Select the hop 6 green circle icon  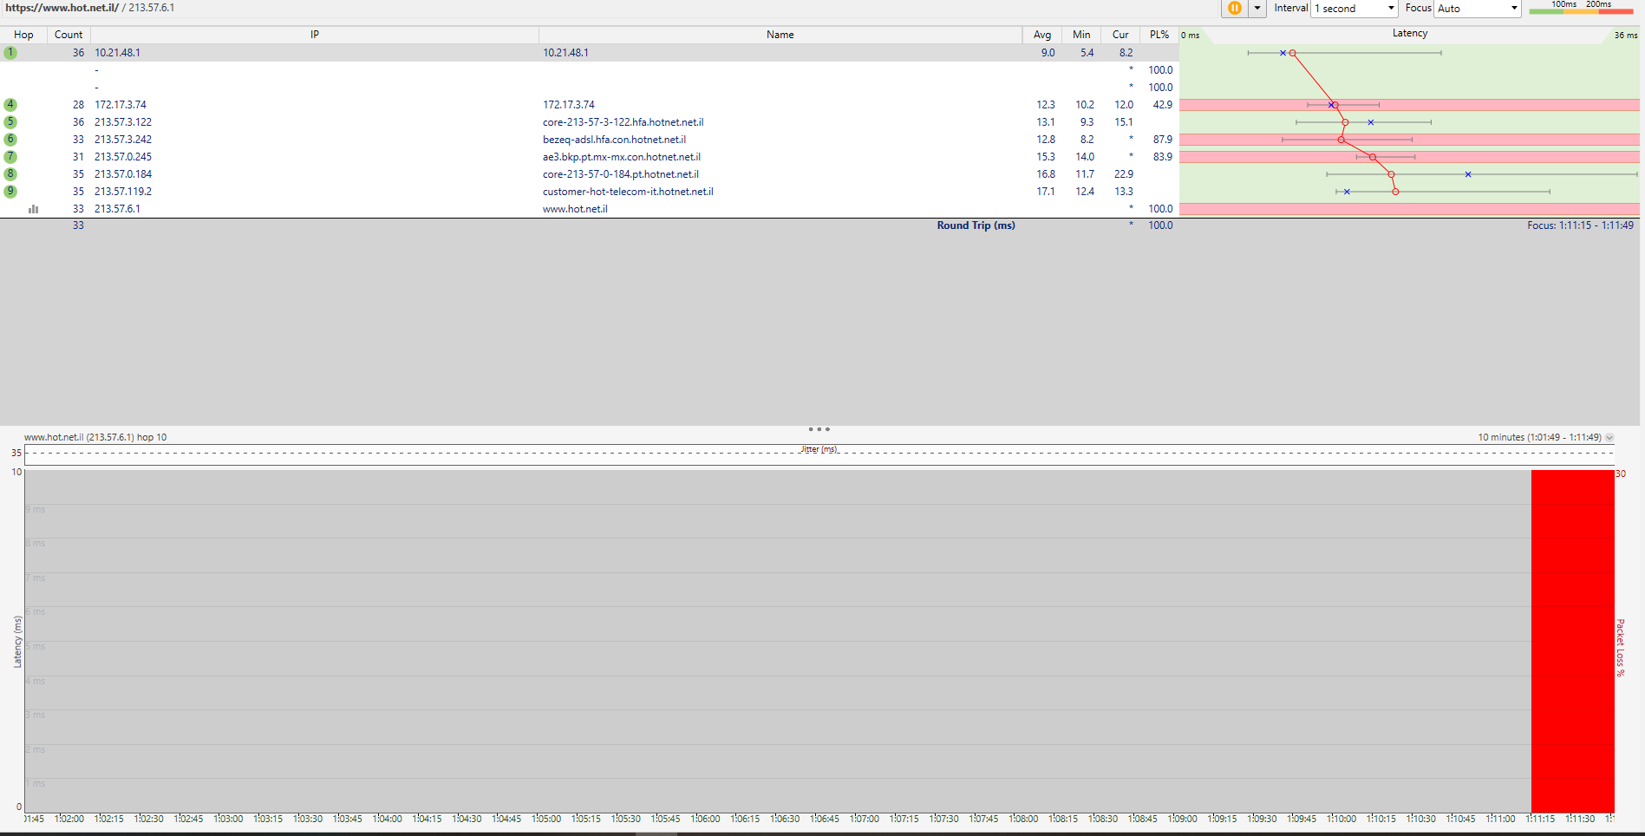(x=10, y=140)
